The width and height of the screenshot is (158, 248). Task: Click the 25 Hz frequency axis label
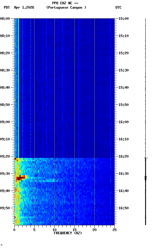coord(114,230)
